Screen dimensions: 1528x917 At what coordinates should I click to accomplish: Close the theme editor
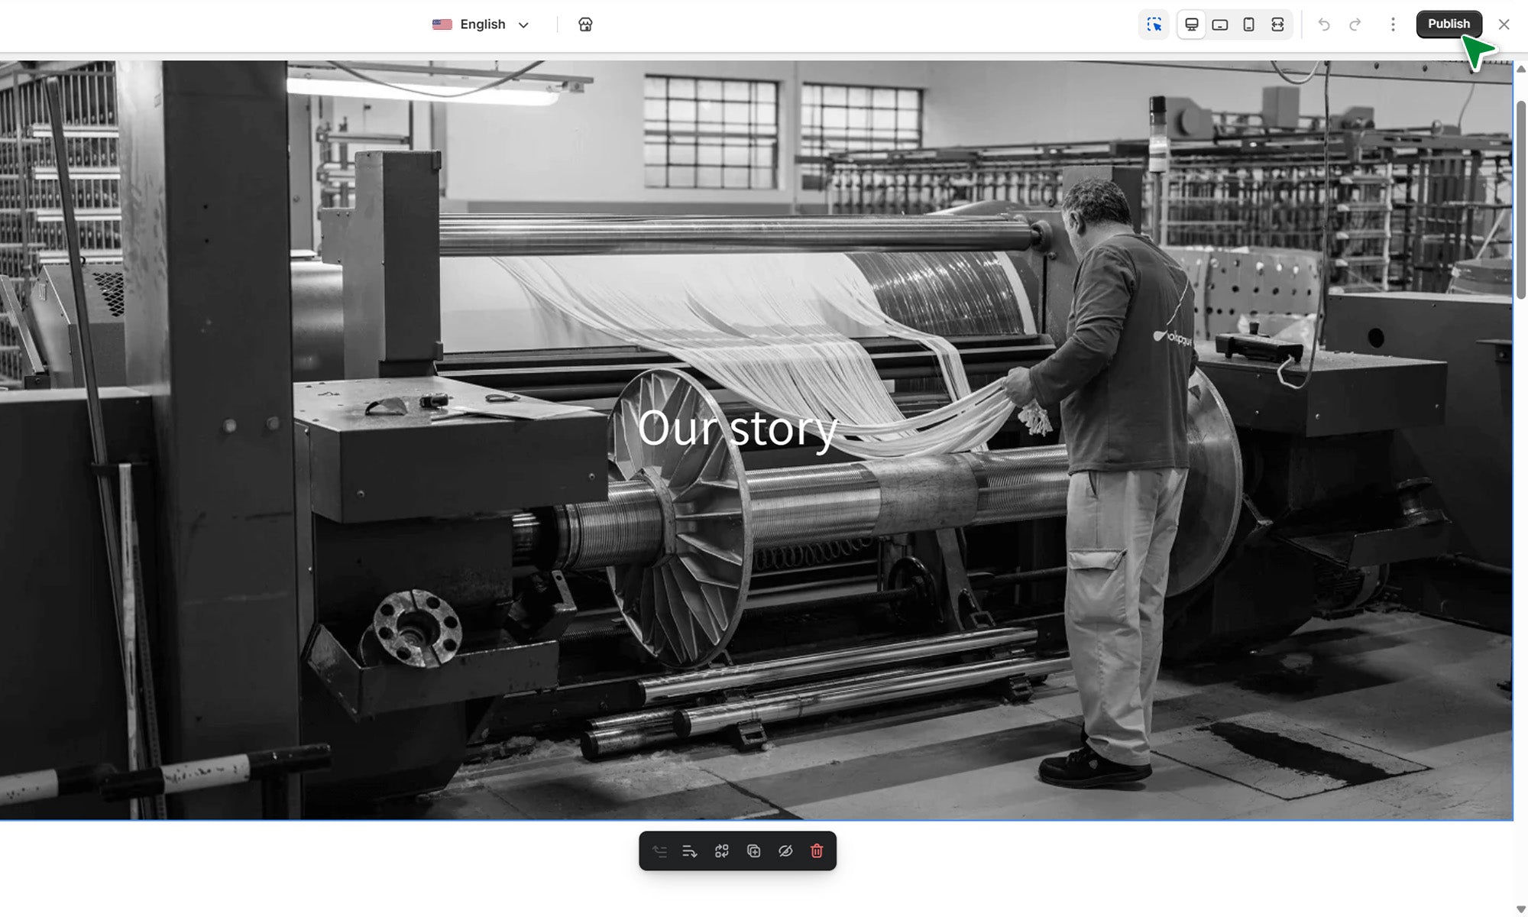click(x=1504, y=24)
